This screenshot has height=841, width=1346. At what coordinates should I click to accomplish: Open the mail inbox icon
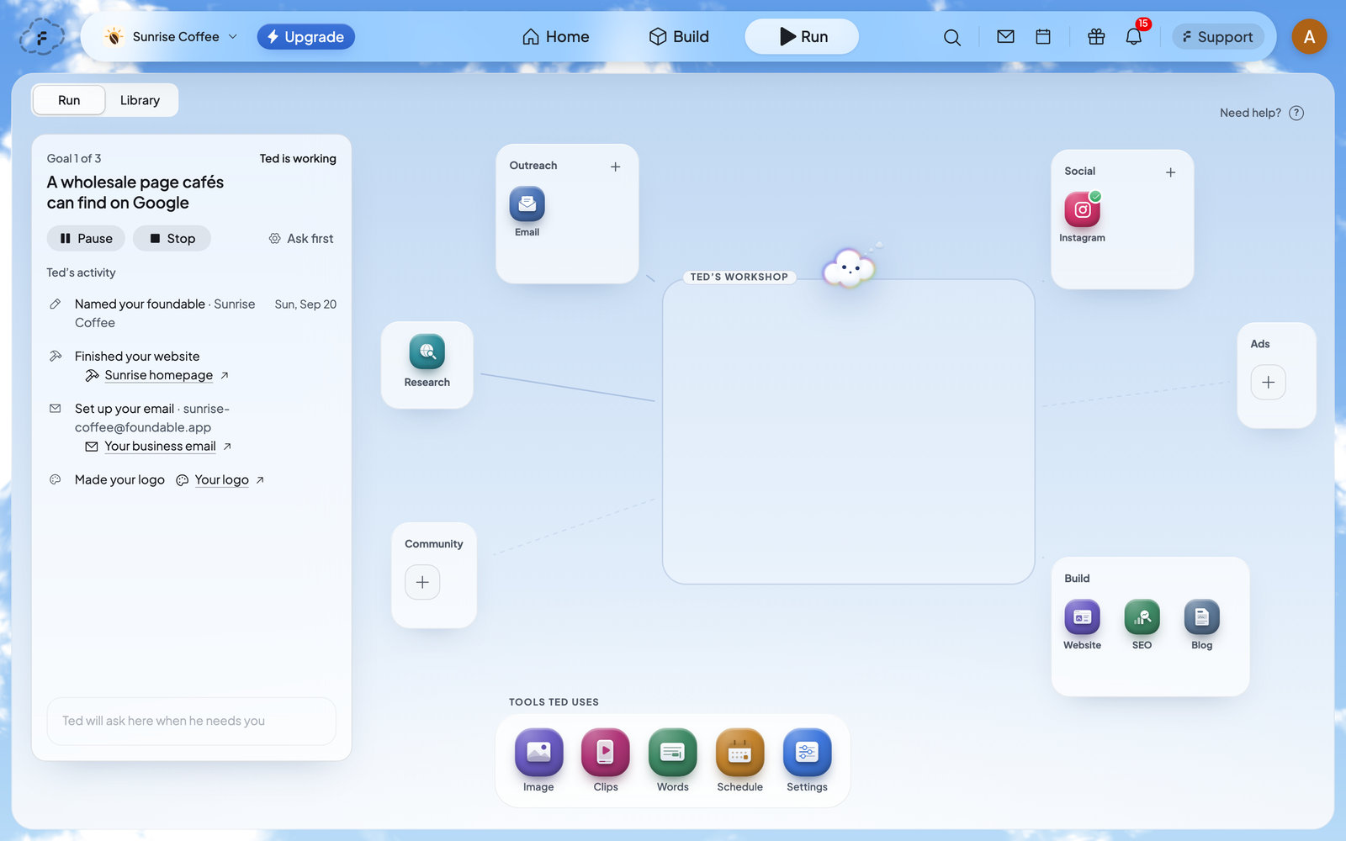pos(1005,37)
